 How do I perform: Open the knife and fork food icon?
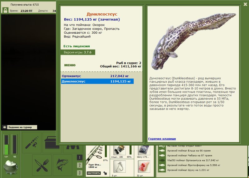pyautogui.click(x=42, y=165)
